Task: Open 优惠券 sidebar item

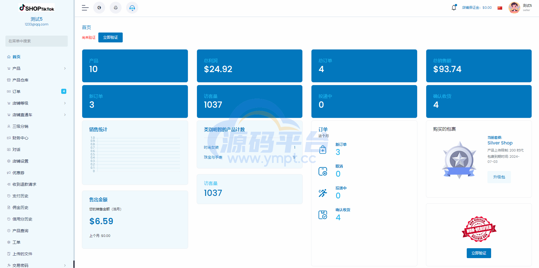Action: pyautogui.click(x=18, y=173)
